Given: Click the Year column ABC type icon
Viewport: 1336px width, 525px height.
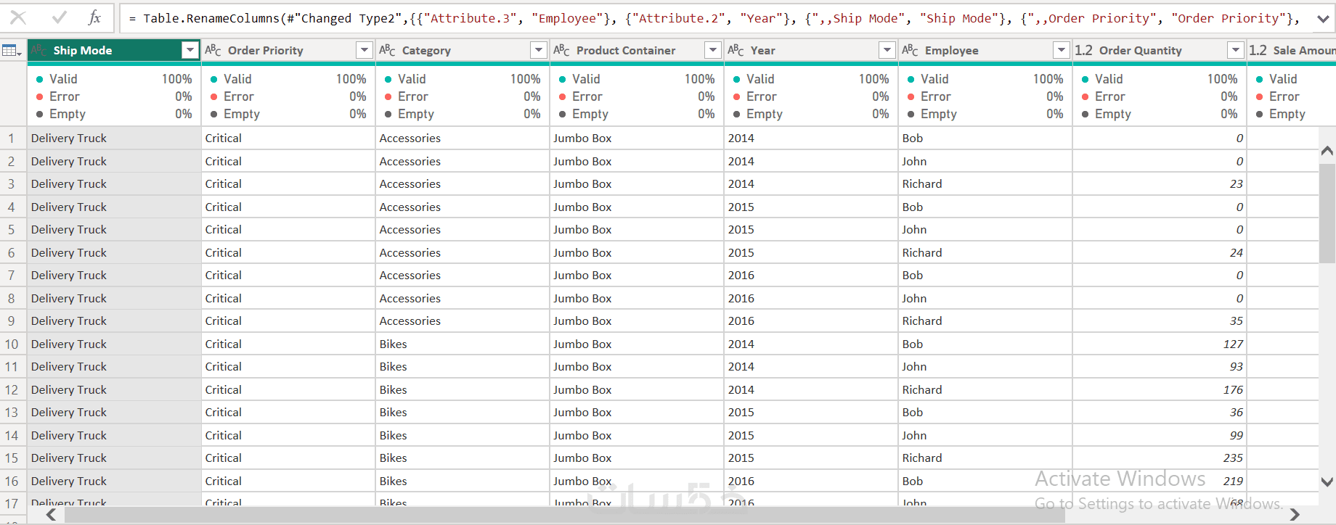Looking at the screenshot, I should tap(736, 50).
